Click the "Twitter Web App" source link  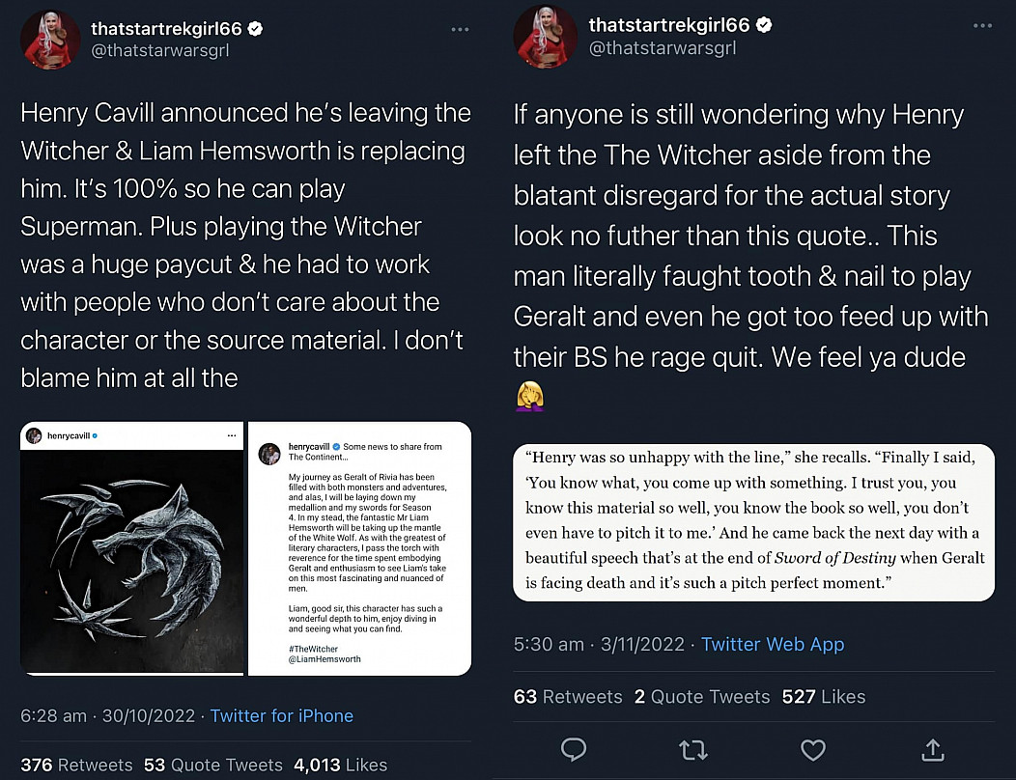click(773, 645)
